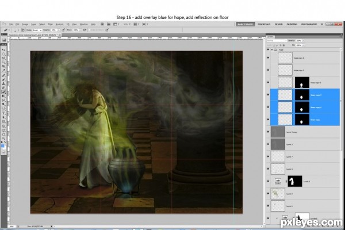The image size is (345, 230).
Task: Hide the Hope group with its eye icon
Action: (268, 49)
